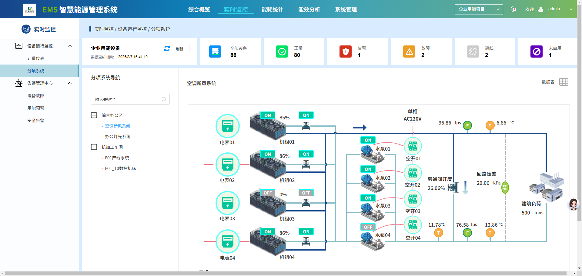Switch to the 能耗统计 tab
Screen dimensions: 582x276
pyautogui.click(x=272, y=10)
